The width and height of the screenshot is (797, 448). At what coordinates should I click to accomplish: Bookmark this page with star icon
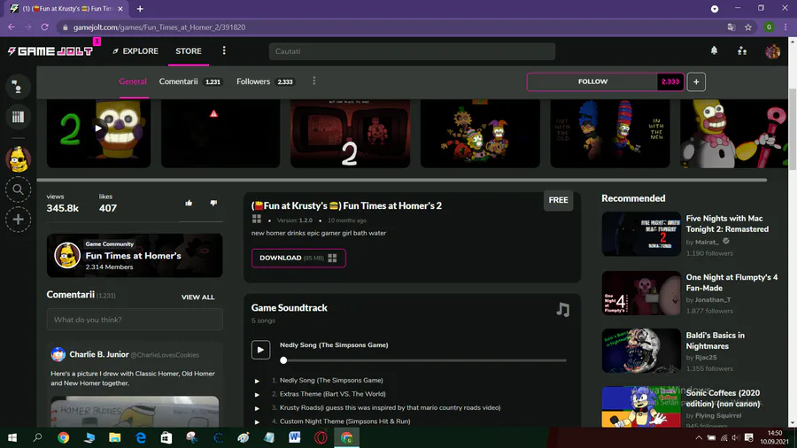[x=748, y=27]
